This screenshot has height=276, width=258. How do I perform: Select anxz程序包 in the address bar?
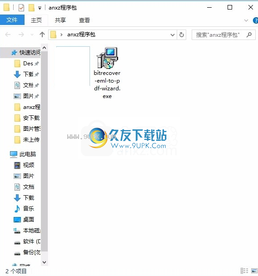coord(81,34)
